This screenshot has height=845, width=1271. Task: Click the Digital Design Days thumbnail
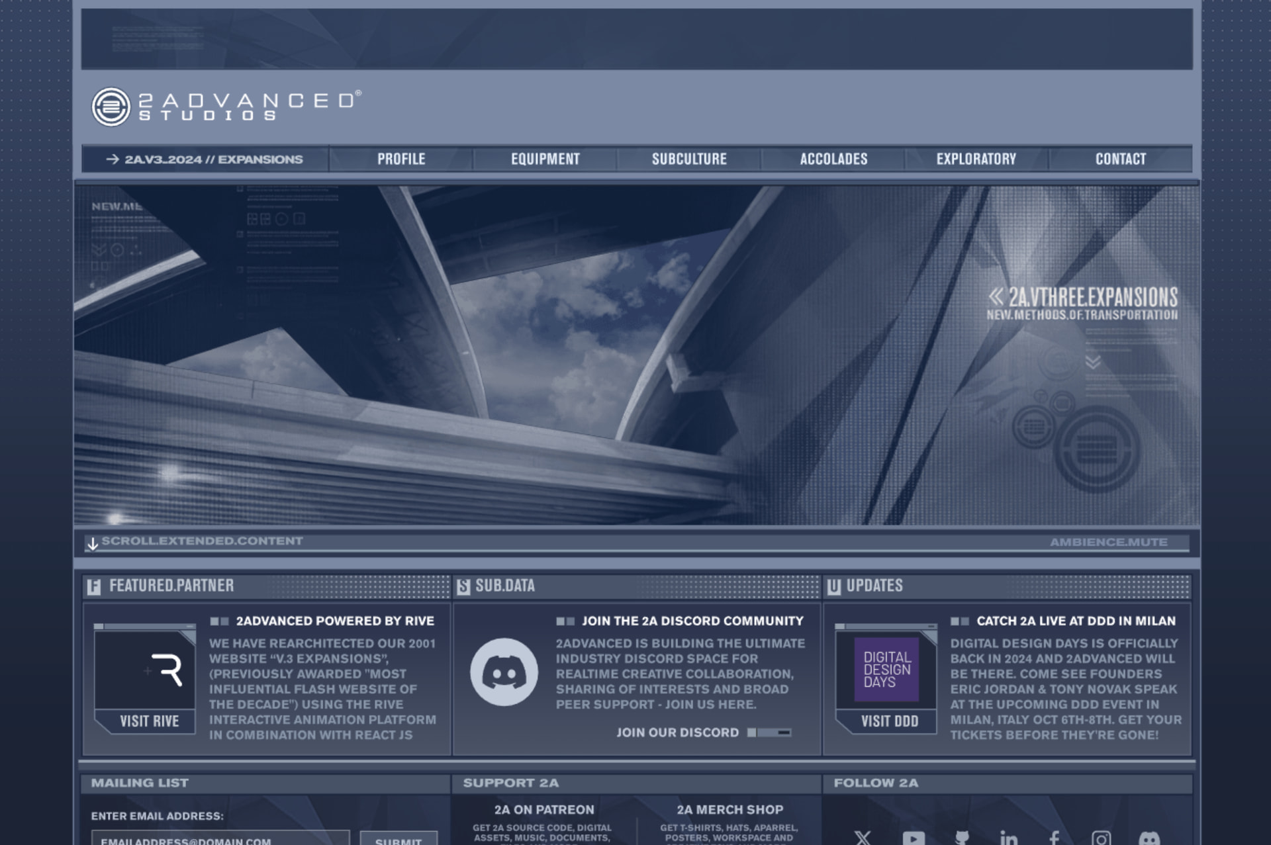pyautogui.click(x=886, y=670)
